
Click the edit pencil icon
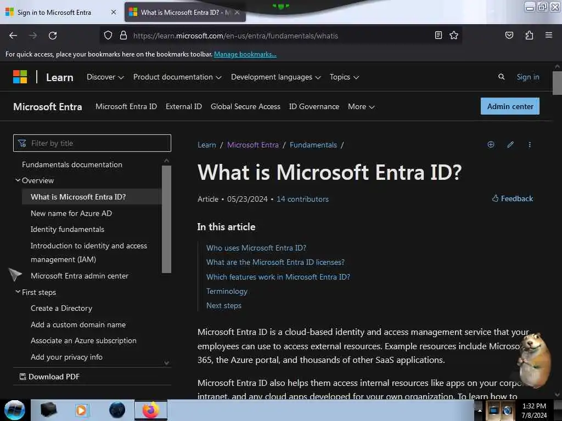click(510, 145)
